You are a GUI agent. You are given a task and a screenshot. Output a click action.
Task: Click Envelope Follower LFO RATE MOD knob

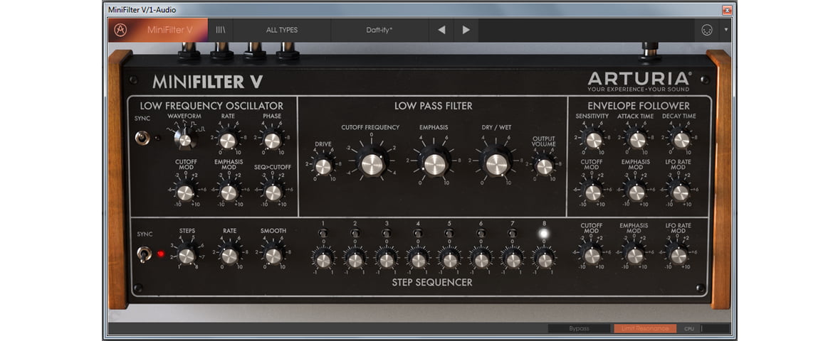pos(679,193)
